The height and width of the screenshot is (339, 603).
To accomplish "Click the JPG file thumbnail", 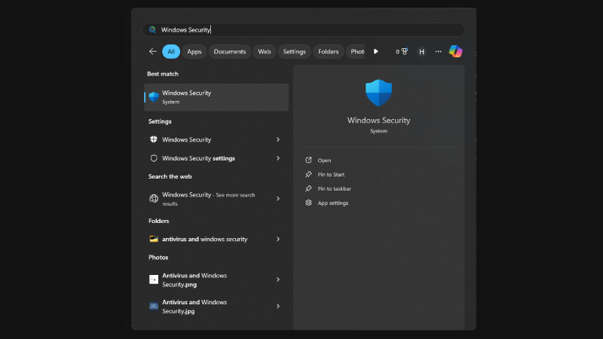I will 154,307.
